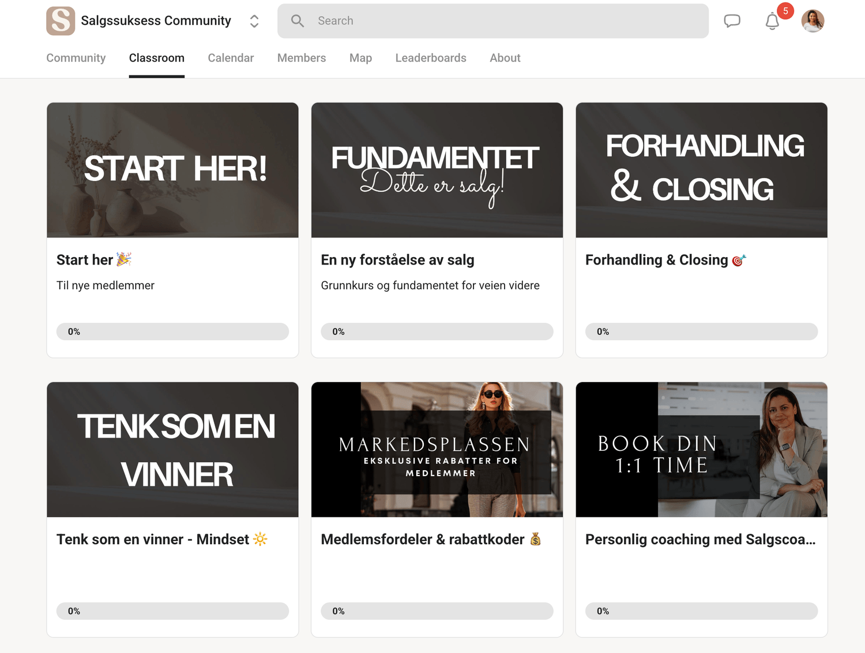Go to the Community tab
Screen dimensions: 865x653
click(x=76, y=58)
